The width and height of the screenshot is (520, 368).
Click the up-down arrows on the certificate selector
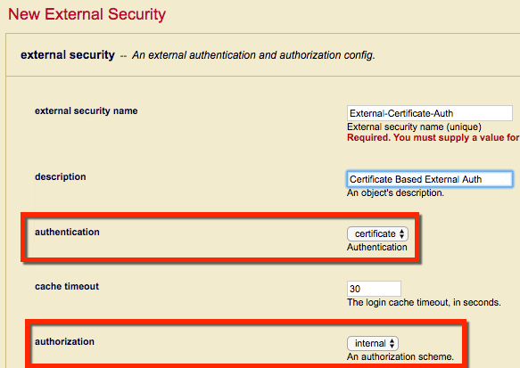pos(401,233)
